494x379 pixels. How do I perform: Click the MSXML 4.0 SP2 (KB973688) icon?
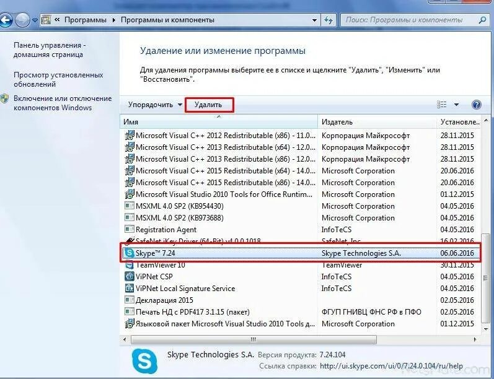tap(130, 217)
